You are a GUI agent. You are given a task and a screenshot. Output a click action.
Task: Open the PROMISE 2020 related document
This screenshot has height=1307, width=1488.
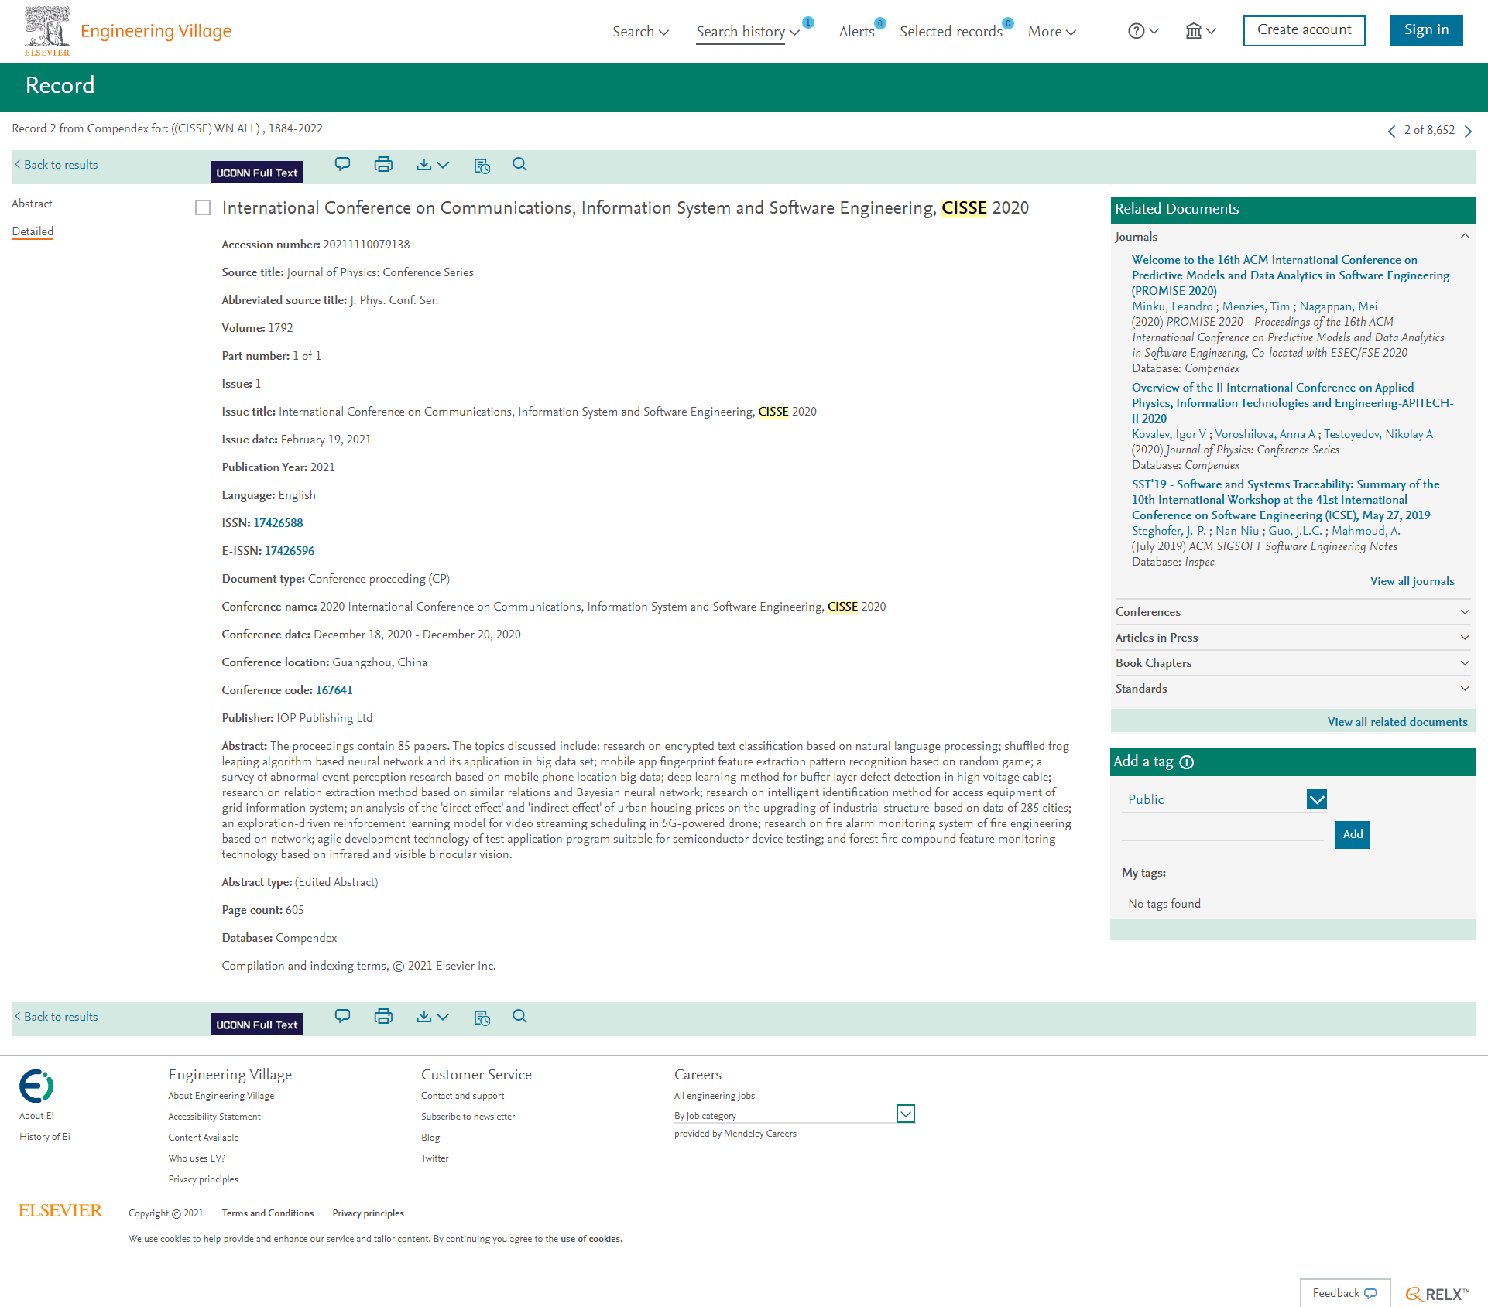coord(1291,275)
